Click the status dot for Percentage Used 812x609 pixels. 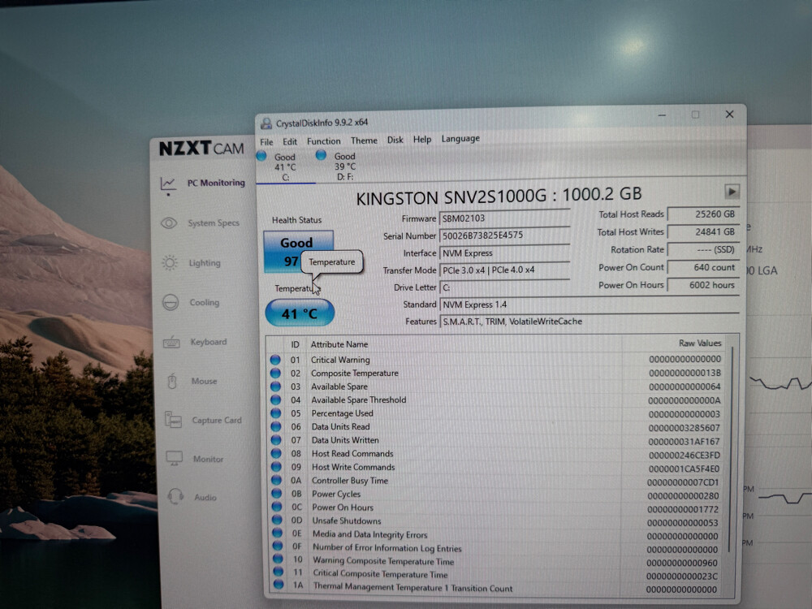(x=276, y=413)
